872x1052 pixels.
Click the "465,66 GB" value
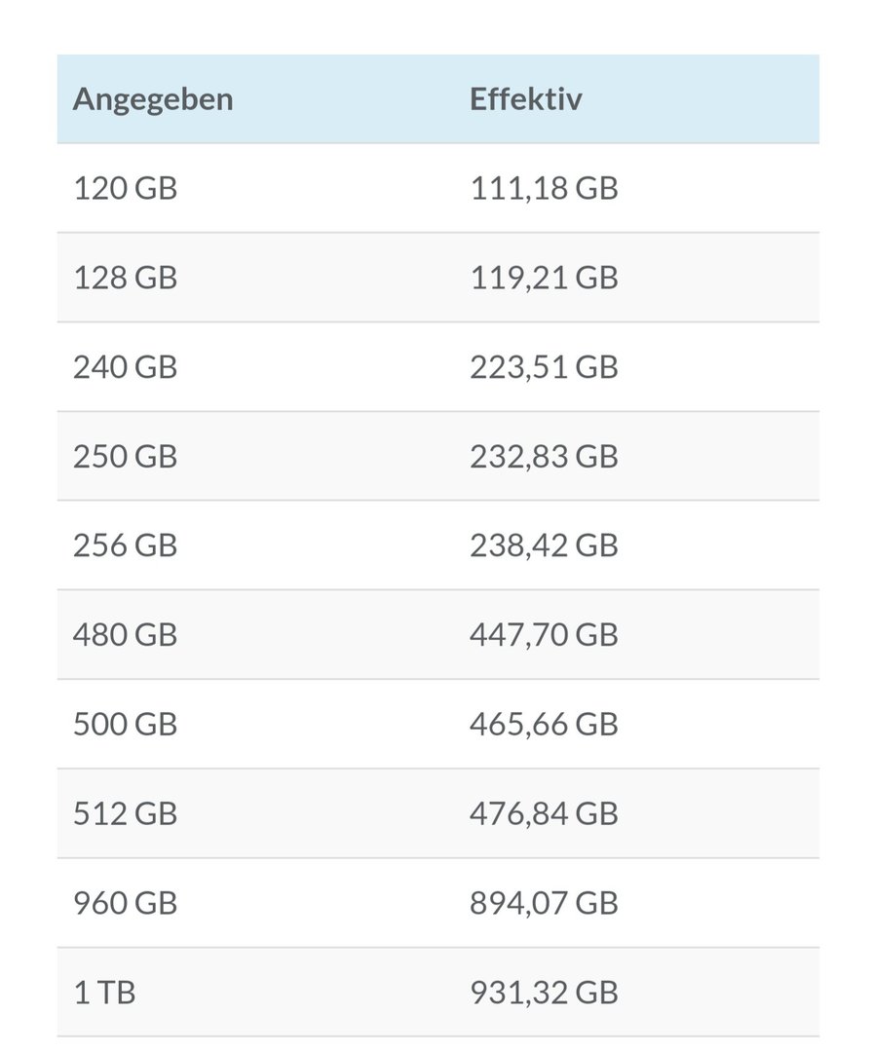(544, 725)
